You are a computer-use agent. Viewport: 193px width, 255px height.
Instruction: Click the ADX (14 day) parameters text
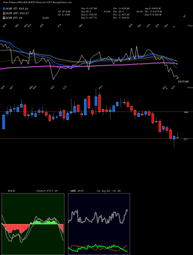pos(108,191)
